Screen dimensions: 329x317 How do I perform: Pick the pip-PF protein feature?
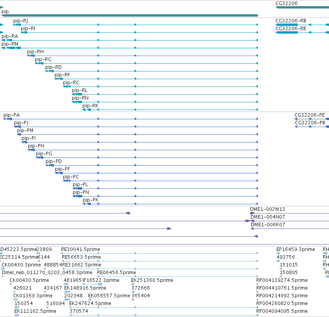coord(62,169)
